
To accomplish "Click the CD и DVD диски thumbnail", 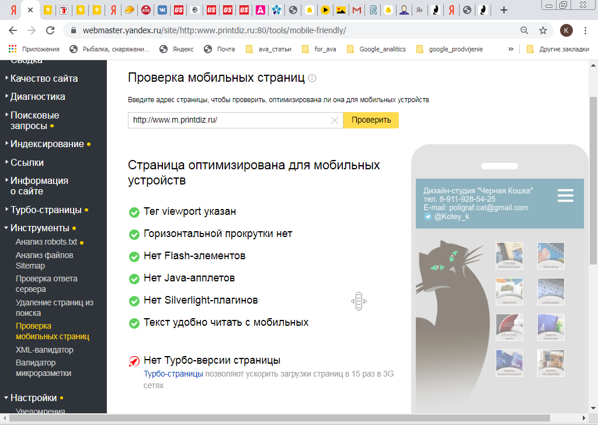I will click(509, 327).
